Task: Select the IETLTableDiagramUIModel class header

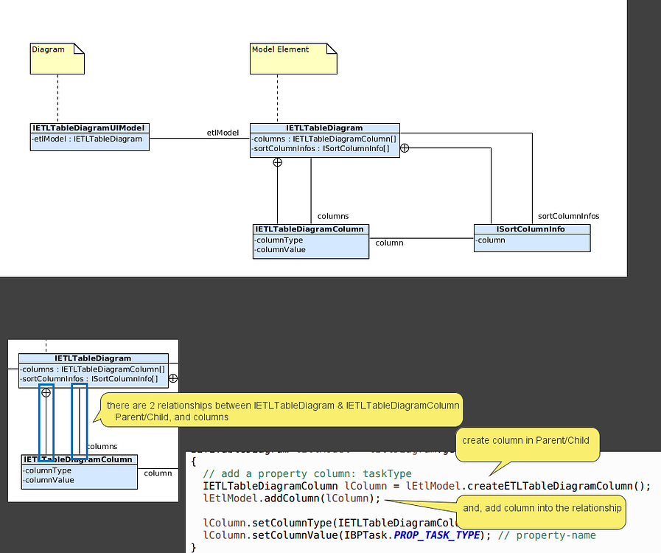Action: (89, 128)
